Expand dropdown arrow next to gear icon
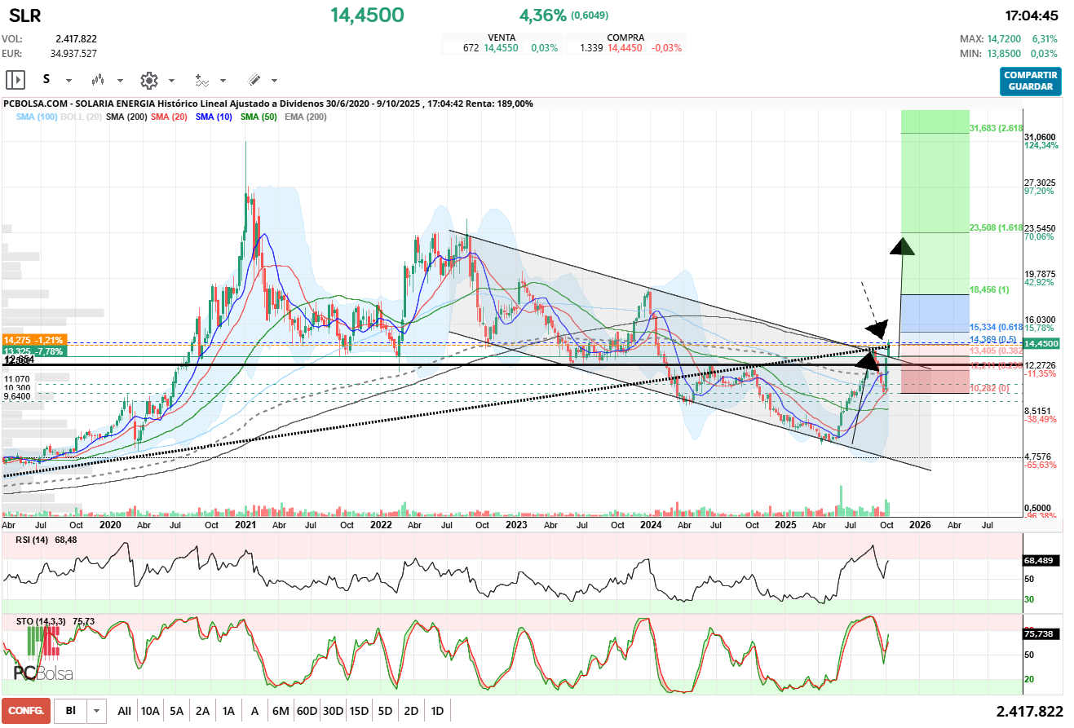 [x=171, y=81]
